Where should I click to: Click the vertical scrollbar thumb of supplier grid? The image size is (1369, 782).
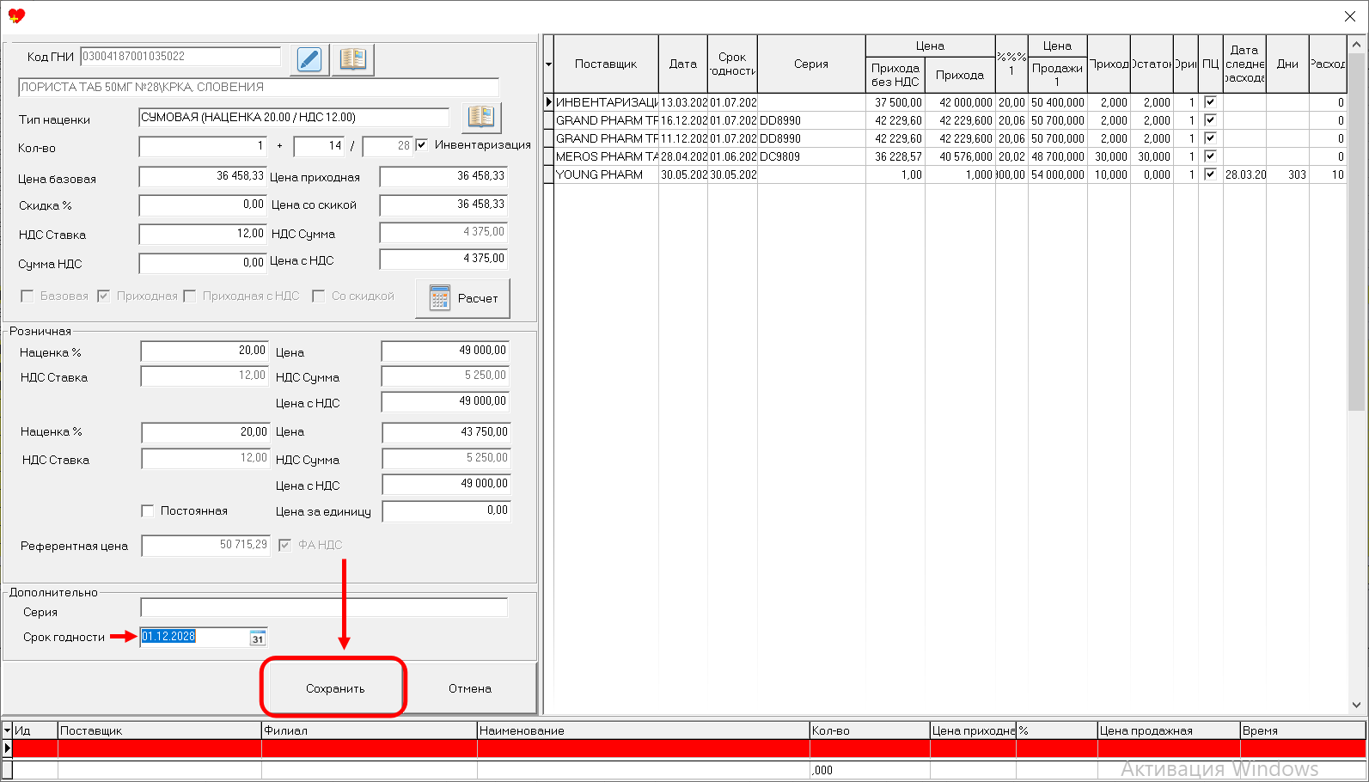click(1357, 232)
